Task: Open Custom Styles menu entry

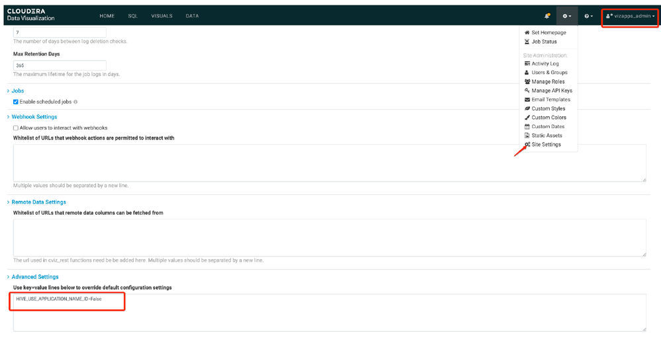Action: pos(549,108)
